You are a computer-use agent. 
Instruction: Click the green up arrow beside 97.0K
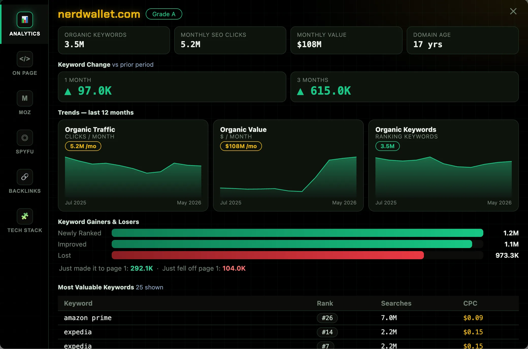pos(68,92)
